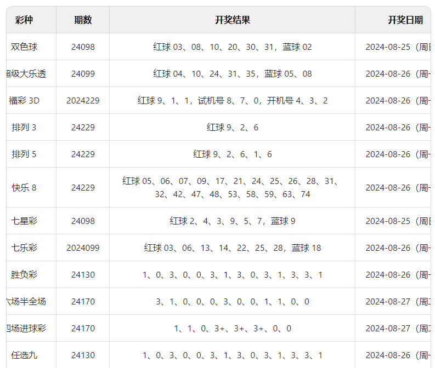
Task: Click the 双色球 row's draw date
Action: (x=397, y=47)
